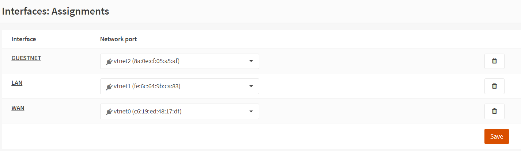Click the vtnet1 (fe:6c:64:9b:ca:83) text

click(147, 86)
